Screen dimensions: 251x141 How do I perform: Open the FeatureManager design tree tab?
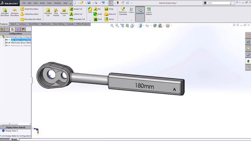click(x=2, y=29)
